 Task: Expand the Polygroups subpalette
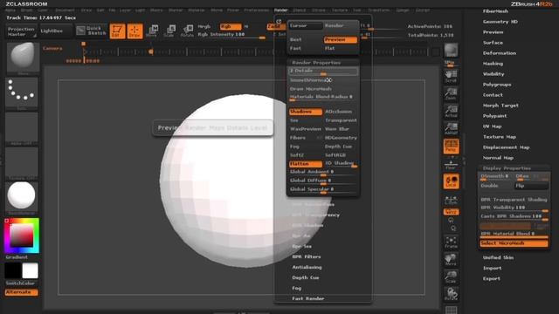pyautogui.click(x=497, y=85)
